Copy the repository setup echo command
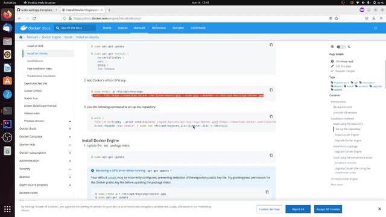386x217 pixels. pos(271,116)
